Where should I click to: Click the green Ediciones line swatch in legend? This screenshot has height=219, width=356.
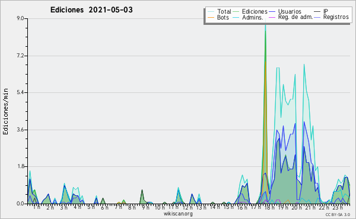click(236, 11)
